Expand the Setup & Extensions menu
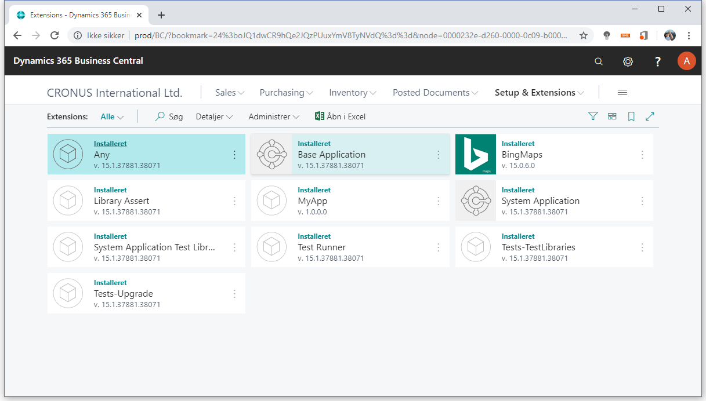The width and height of the screenshot is (706, 401). pyautogui.click(x=540, y=93)
